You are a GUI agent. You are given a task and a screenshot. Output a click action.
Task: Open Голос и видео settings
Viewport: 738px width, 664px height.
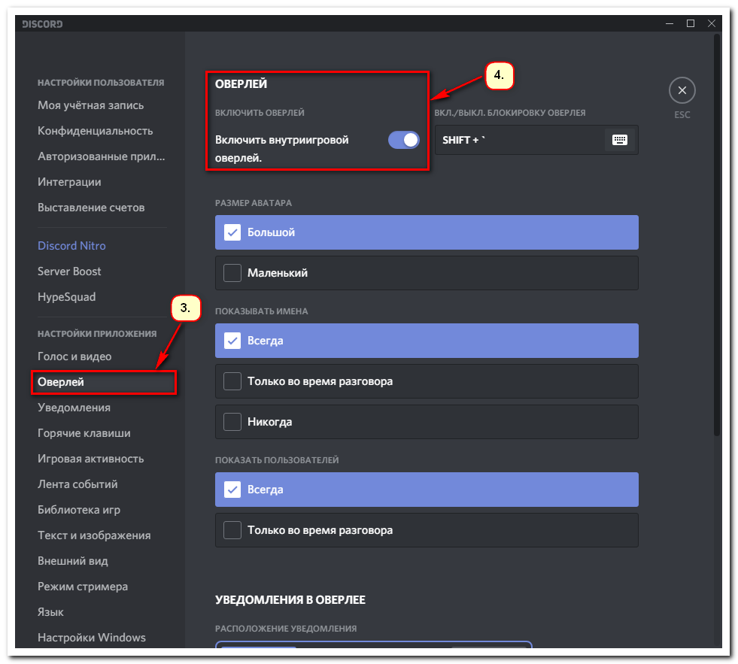tap(74, 356)
